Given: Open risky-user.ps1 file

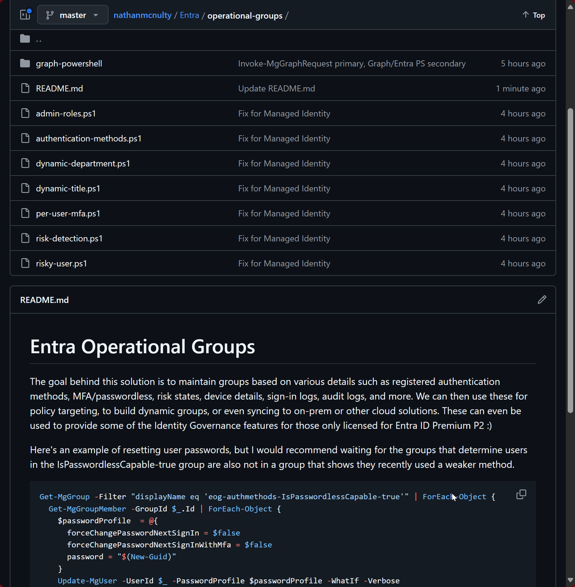Looking at the screenshot, I should 61,263.
